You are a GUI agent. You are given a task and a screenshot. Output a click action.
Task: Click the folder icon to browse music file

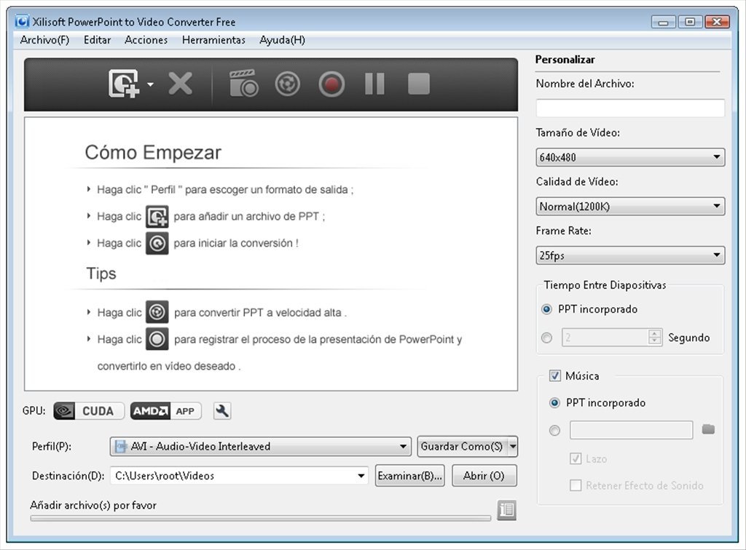coord(708,429)
